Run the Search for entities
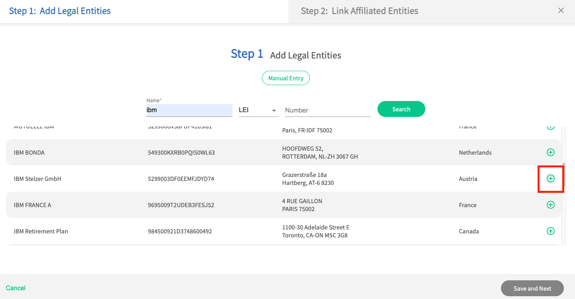 (401, 109)
